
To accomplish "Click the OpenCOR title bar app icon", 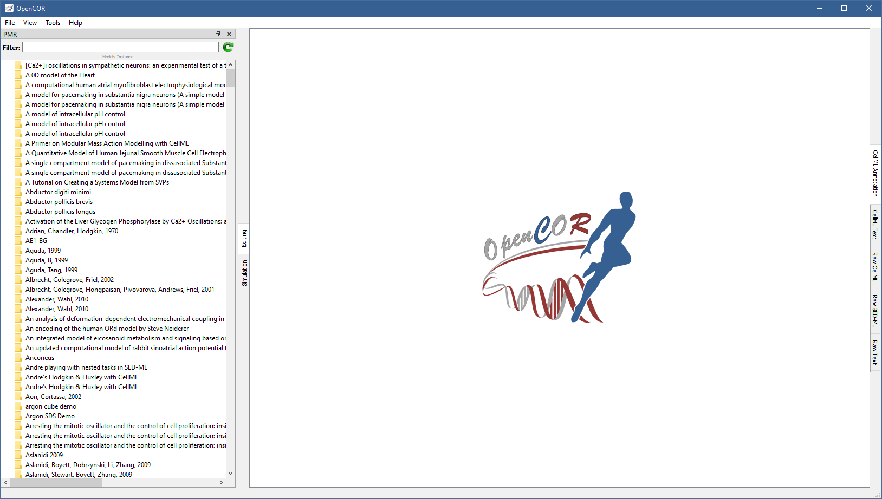I will coord(9,8).
